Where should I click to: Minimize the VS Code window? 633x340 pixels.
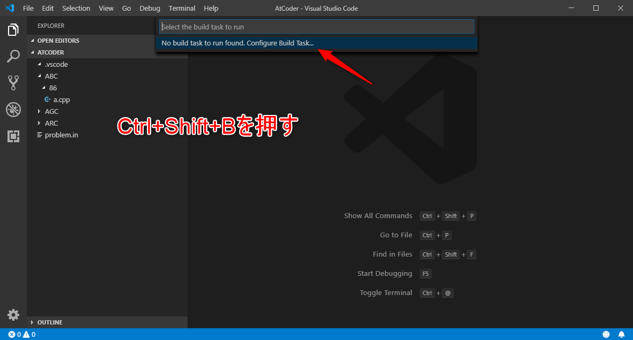coord(571,8)
